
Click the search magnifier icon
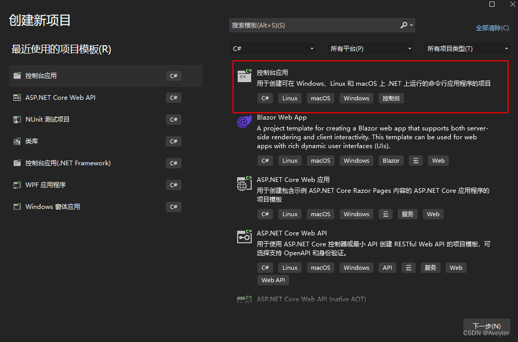404,25
